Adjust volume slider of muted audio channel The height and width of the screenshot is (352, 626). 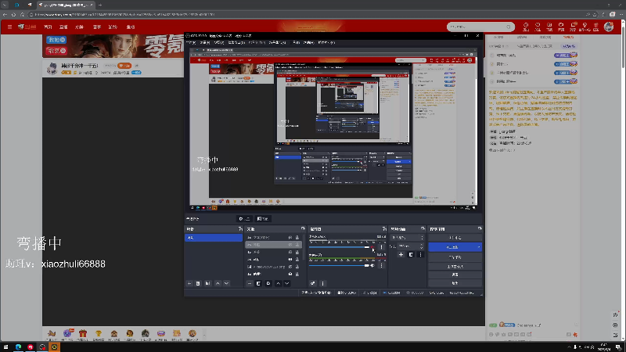(339, 247)
